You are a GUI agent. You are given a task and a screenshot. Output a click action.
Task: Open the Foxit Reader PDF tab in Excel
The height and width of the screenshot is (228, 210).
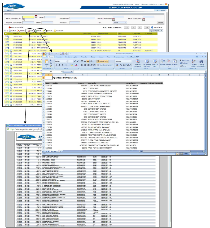133,57
